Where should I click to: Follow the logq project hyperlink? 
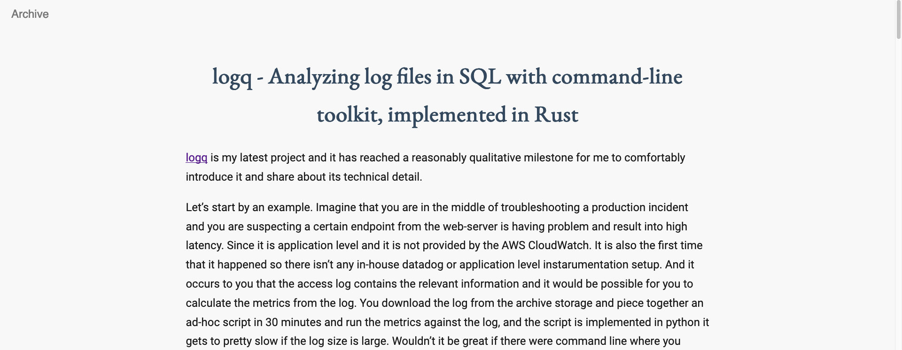point(196,158)
